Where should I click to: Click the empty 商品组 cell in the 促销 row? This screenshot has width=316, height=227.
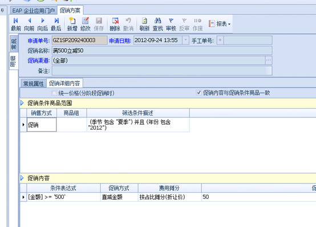(x=71, y=125)
